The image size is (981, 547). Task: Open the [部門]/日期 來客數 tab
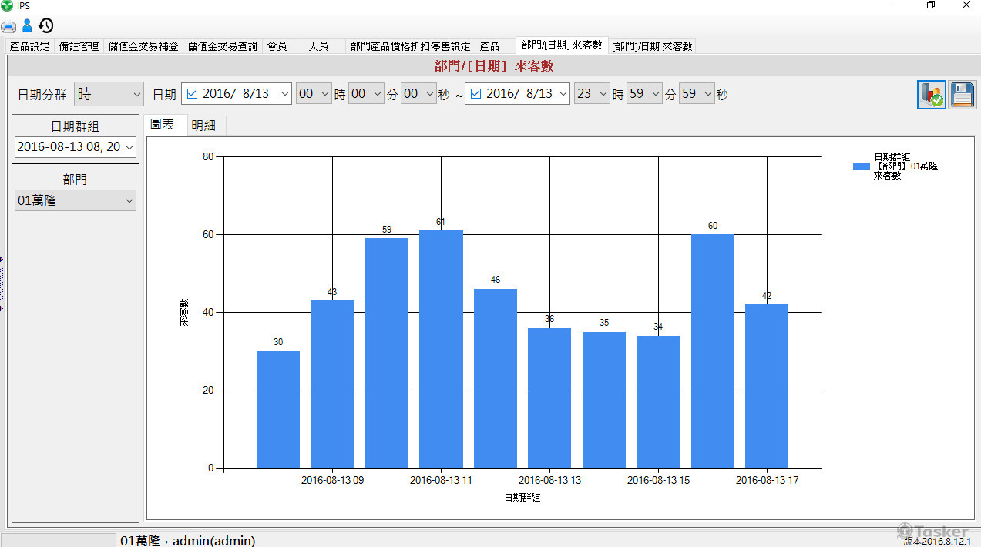pyautogui.click(x=652, y=46)
